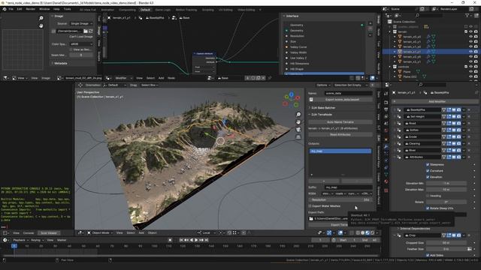This screenshot has width=481, height=270.
Task: Click icon beside Export scene_data.basset button
Action: pos(311,100)
